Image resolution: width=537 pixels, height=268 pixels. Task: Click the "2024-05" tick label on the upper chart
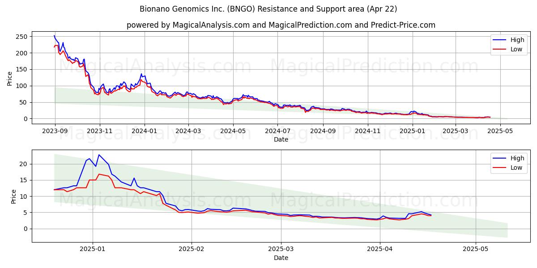click(233, 131)
